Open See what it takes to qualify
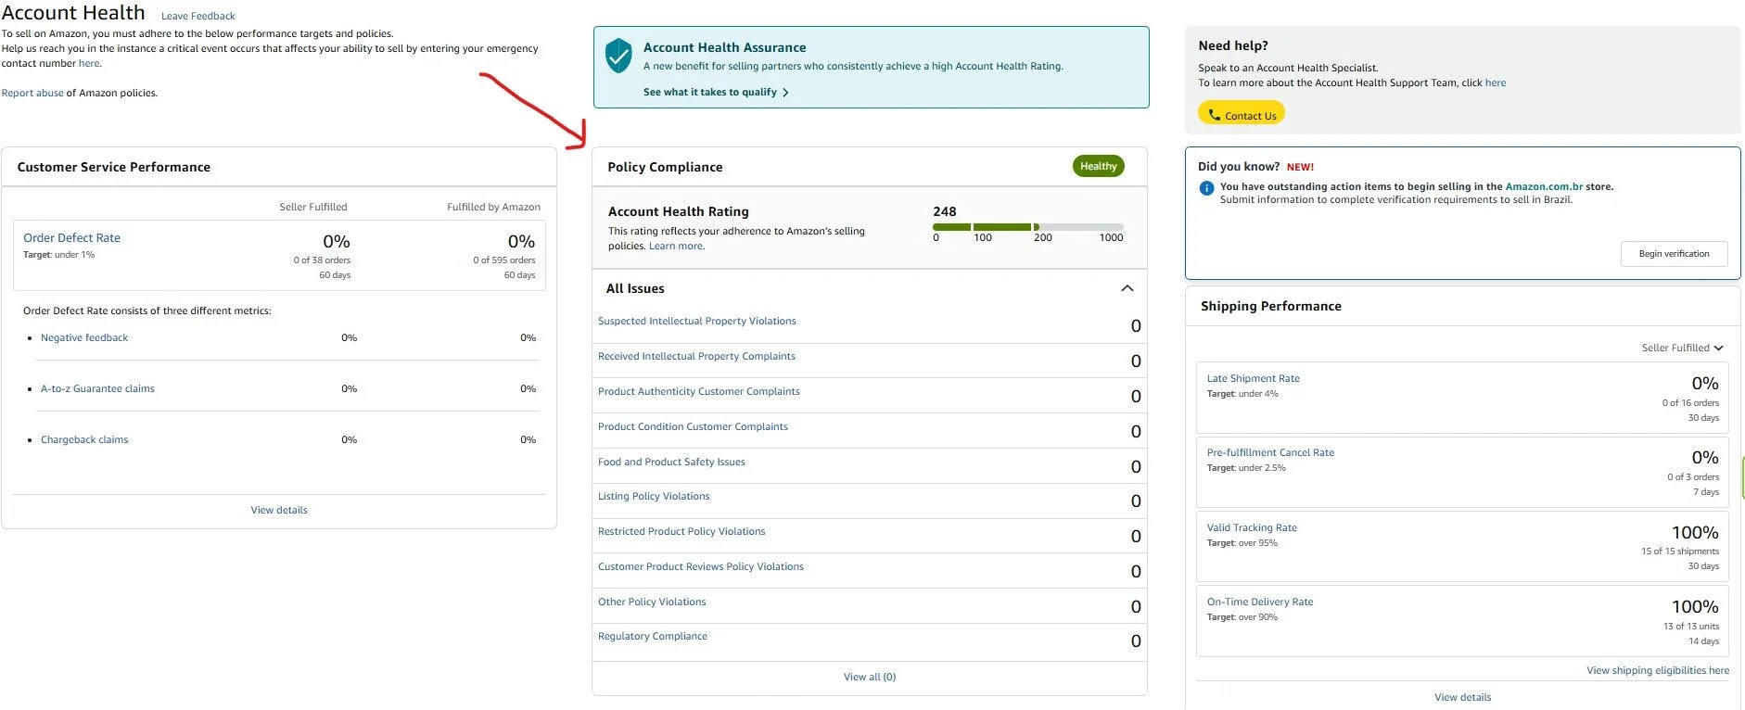This screenshot has width=1745, height=710. tap(716, 92)
